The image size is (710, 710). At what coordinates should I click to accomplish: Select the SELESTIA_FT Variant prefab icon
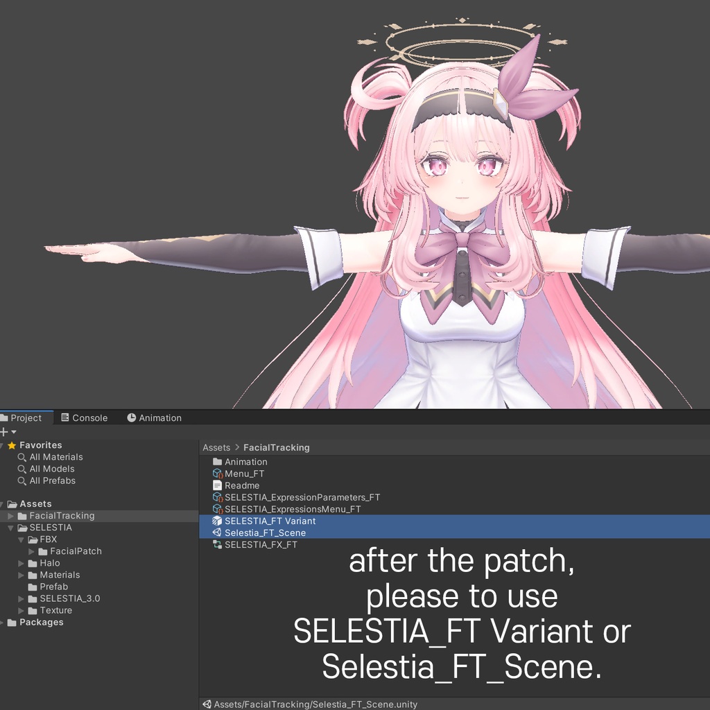pos(216,521)
